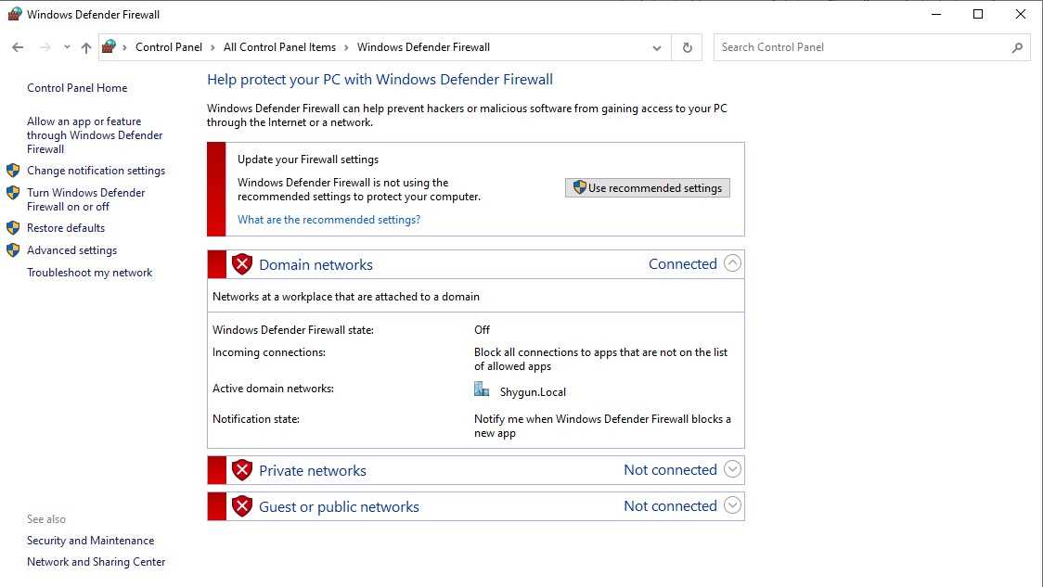Click the search magnifier icon
Viewport: 1043px width, 587px height.
tap(1017, 47)
